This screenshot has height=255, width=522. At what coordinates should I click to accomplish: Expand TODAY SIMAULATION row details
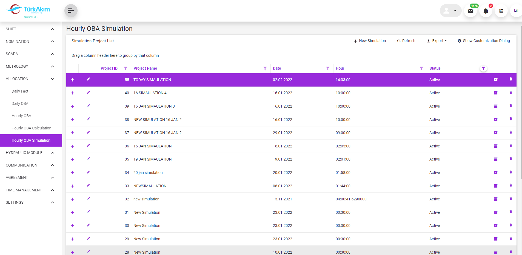[72, 80]
